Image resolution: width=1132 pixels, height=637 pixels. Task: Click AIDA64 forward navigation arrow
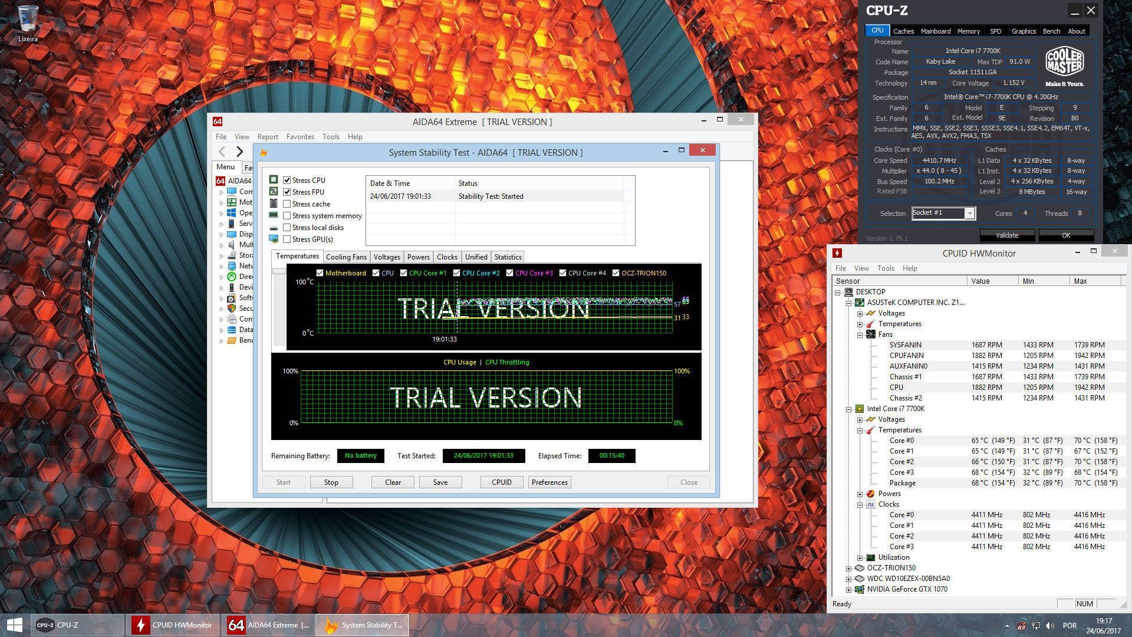[x=239, y=152]
